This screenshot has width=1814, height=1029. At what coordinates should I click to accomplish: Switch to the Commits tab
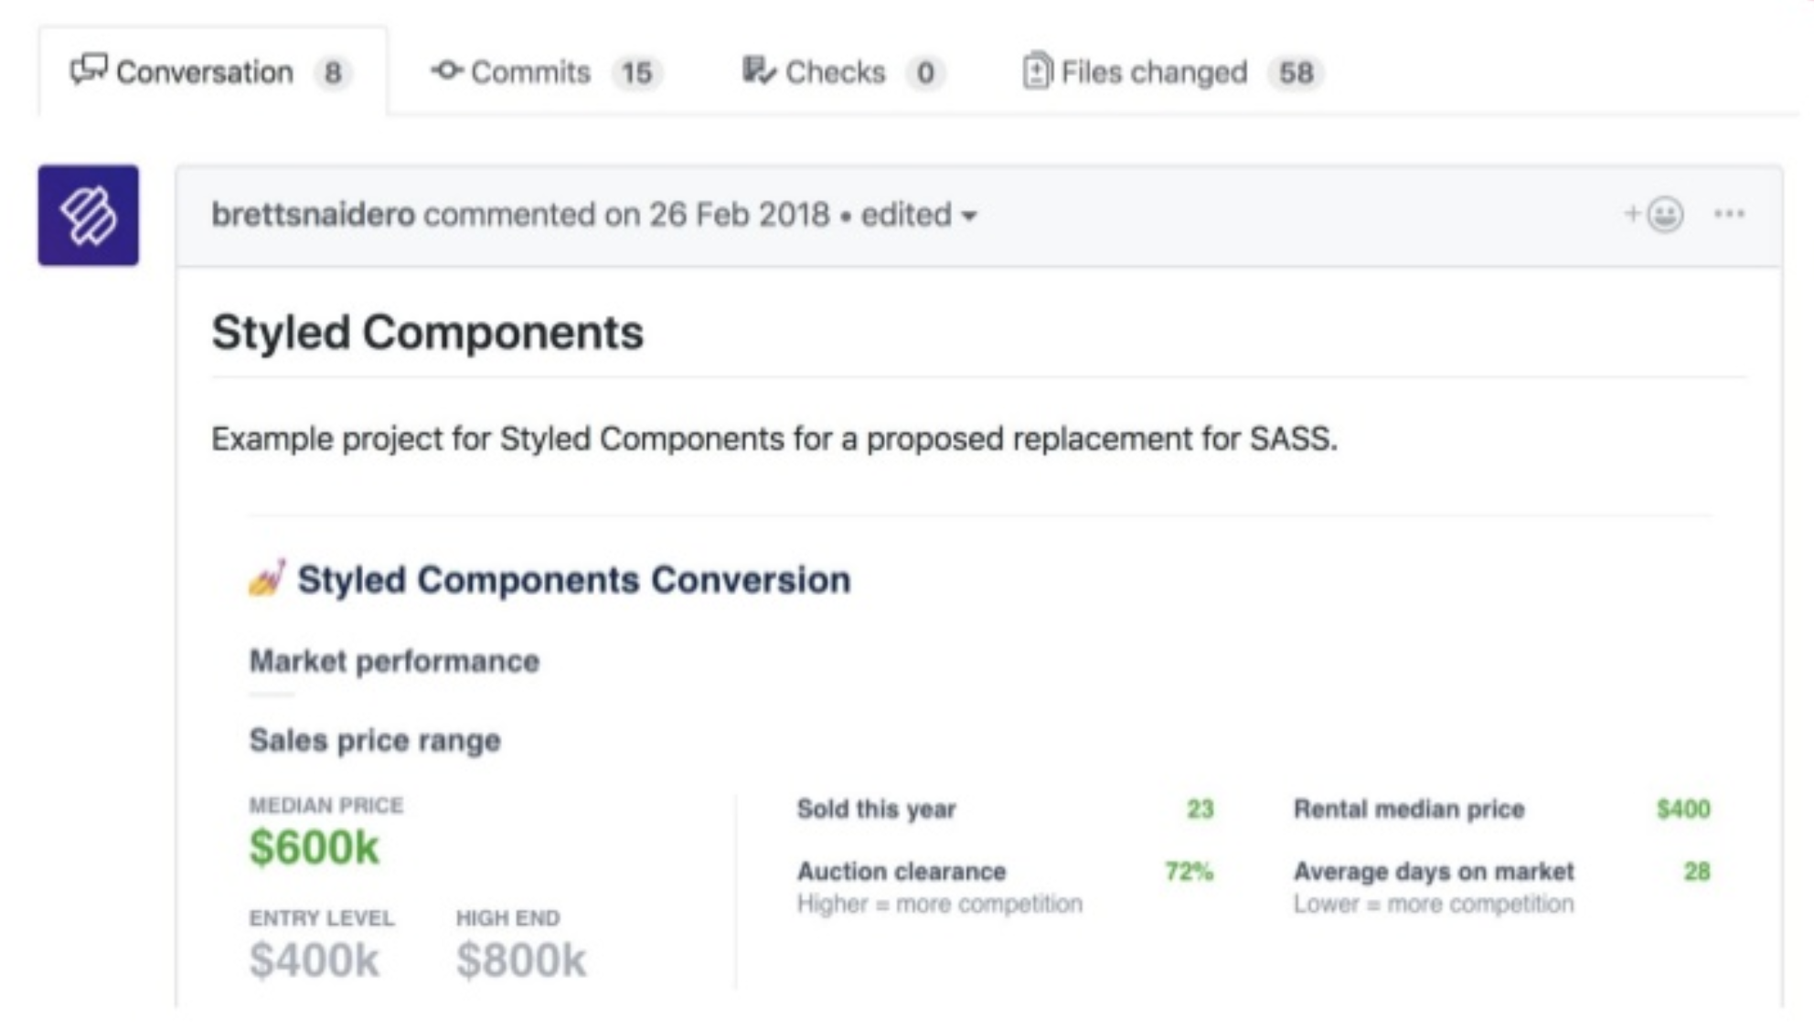pos(530,72)
